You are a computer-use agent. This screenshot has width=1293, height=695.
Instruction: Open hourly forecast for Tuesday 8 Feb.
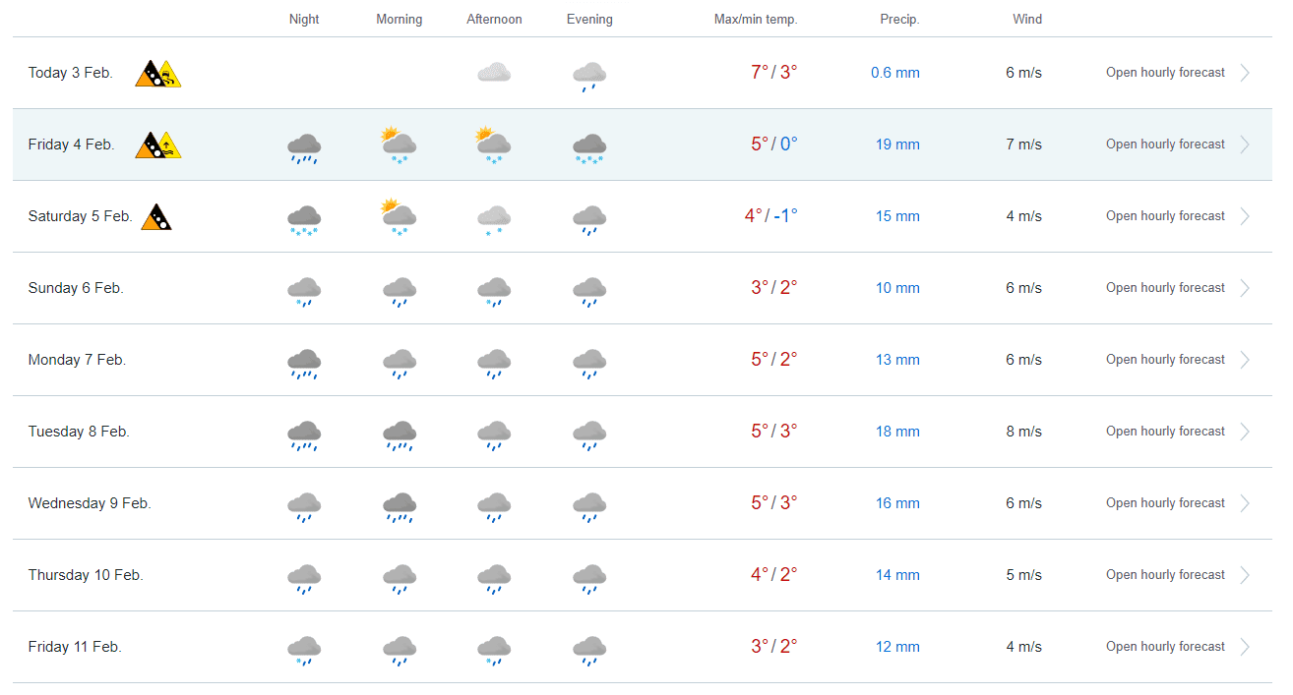coord(1165,432)
